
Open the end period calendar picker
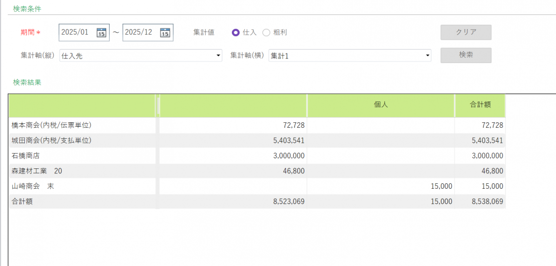coord(165,33)
